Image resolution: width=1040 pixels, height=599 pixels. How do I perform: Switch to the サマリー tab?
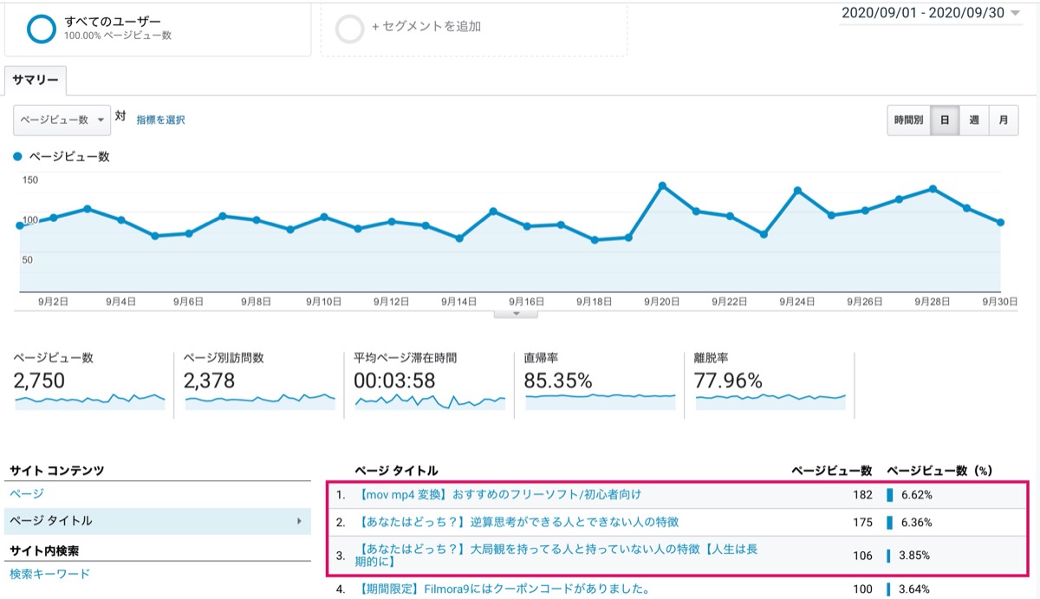coord(36,80)
